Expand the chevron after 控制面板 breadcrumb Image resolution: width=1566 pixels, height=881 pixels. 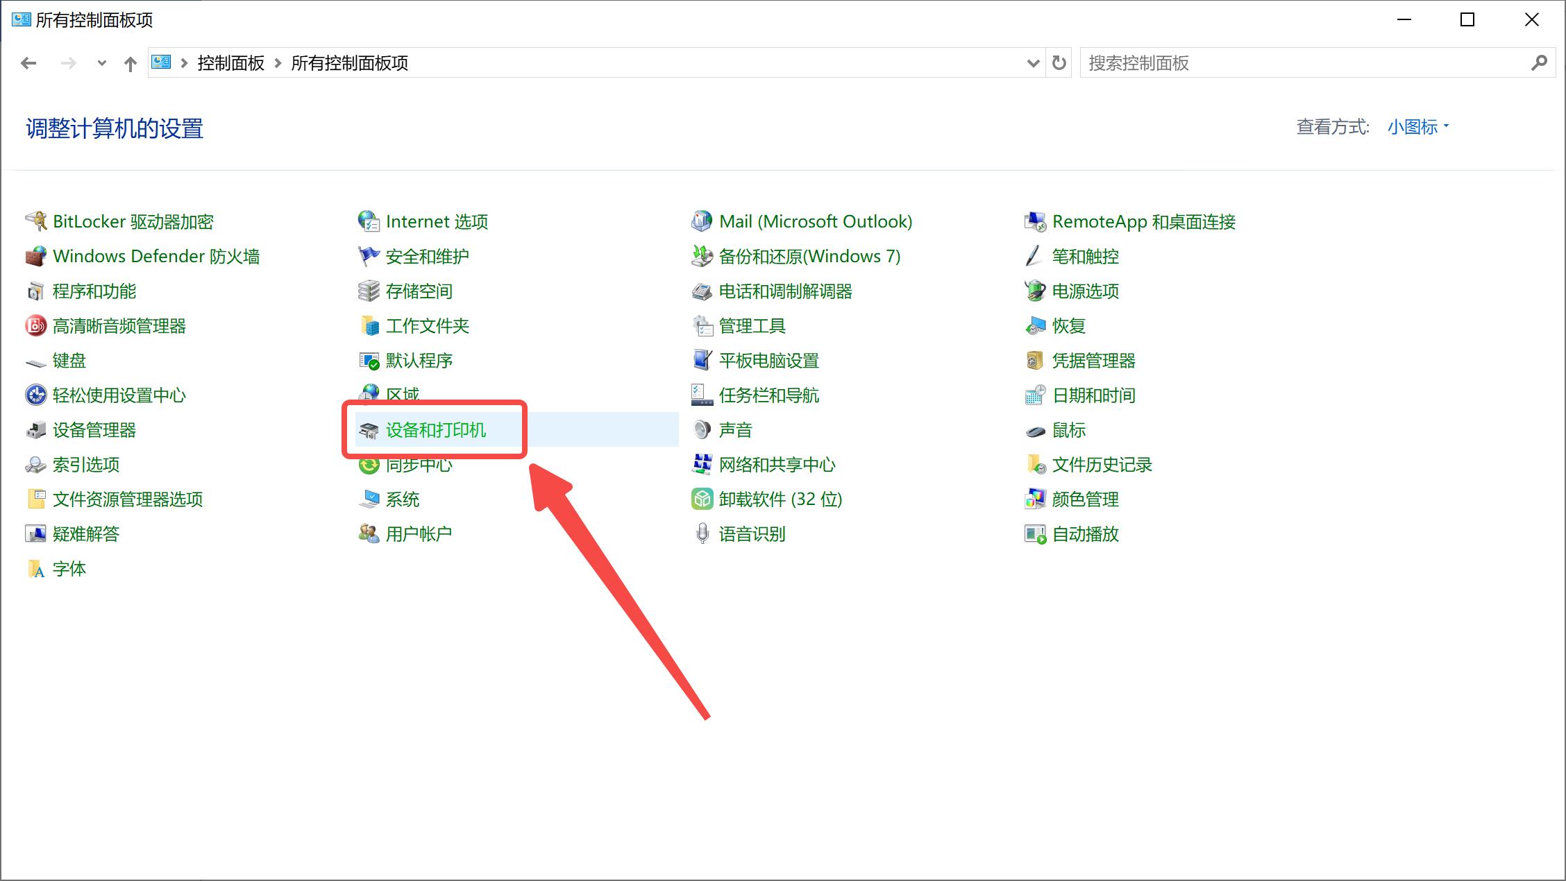coord(278,63)
